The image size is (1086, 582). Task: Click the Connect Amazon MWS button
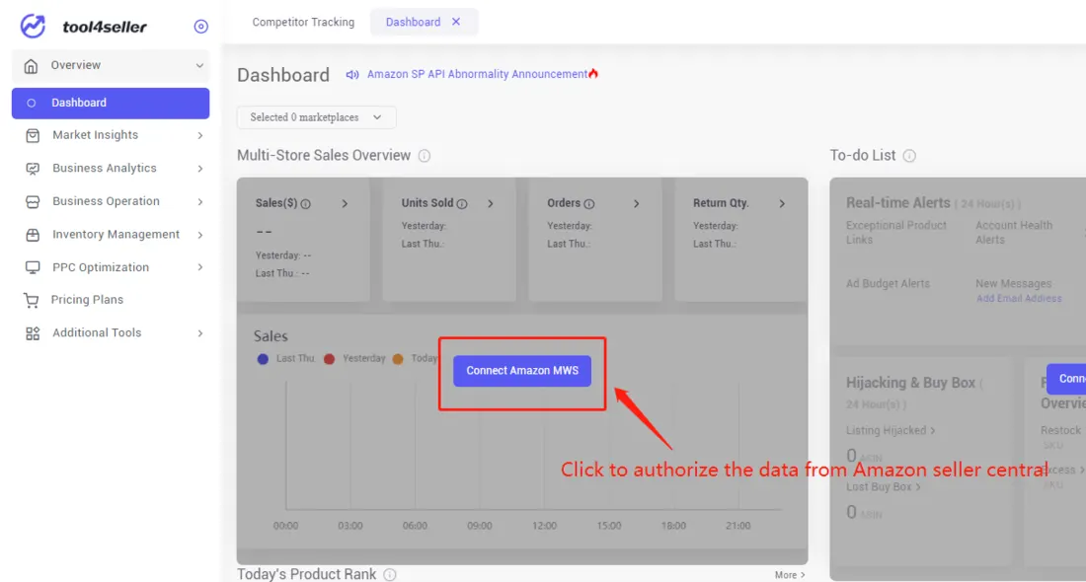coord(521,370)
